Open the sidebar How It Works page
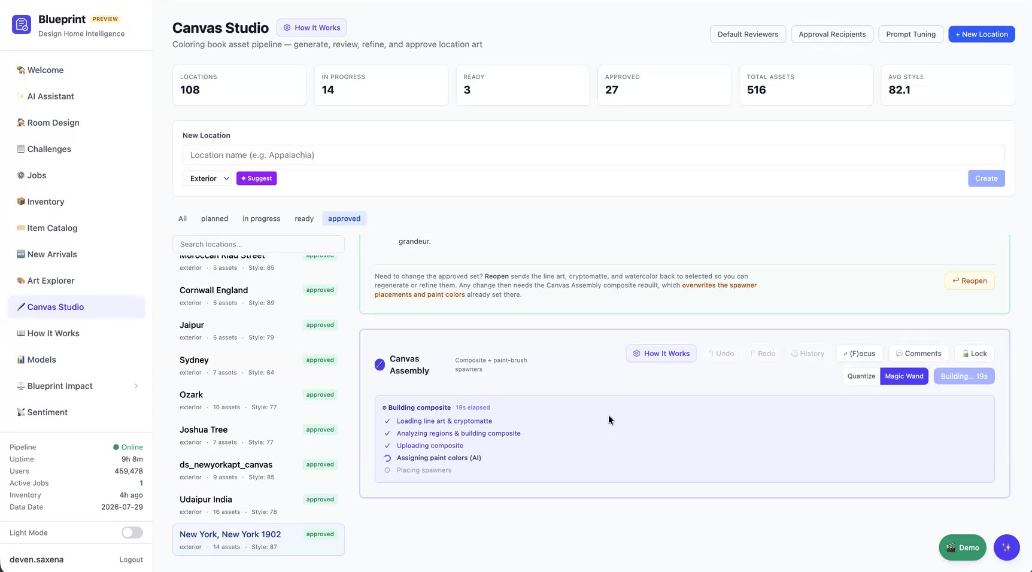 click(76, 333)
